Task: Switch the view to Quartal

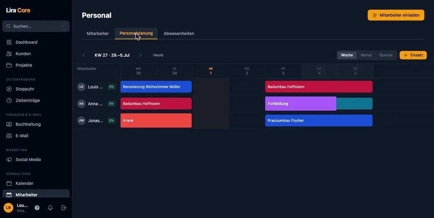Action: (x=386, y=55)
